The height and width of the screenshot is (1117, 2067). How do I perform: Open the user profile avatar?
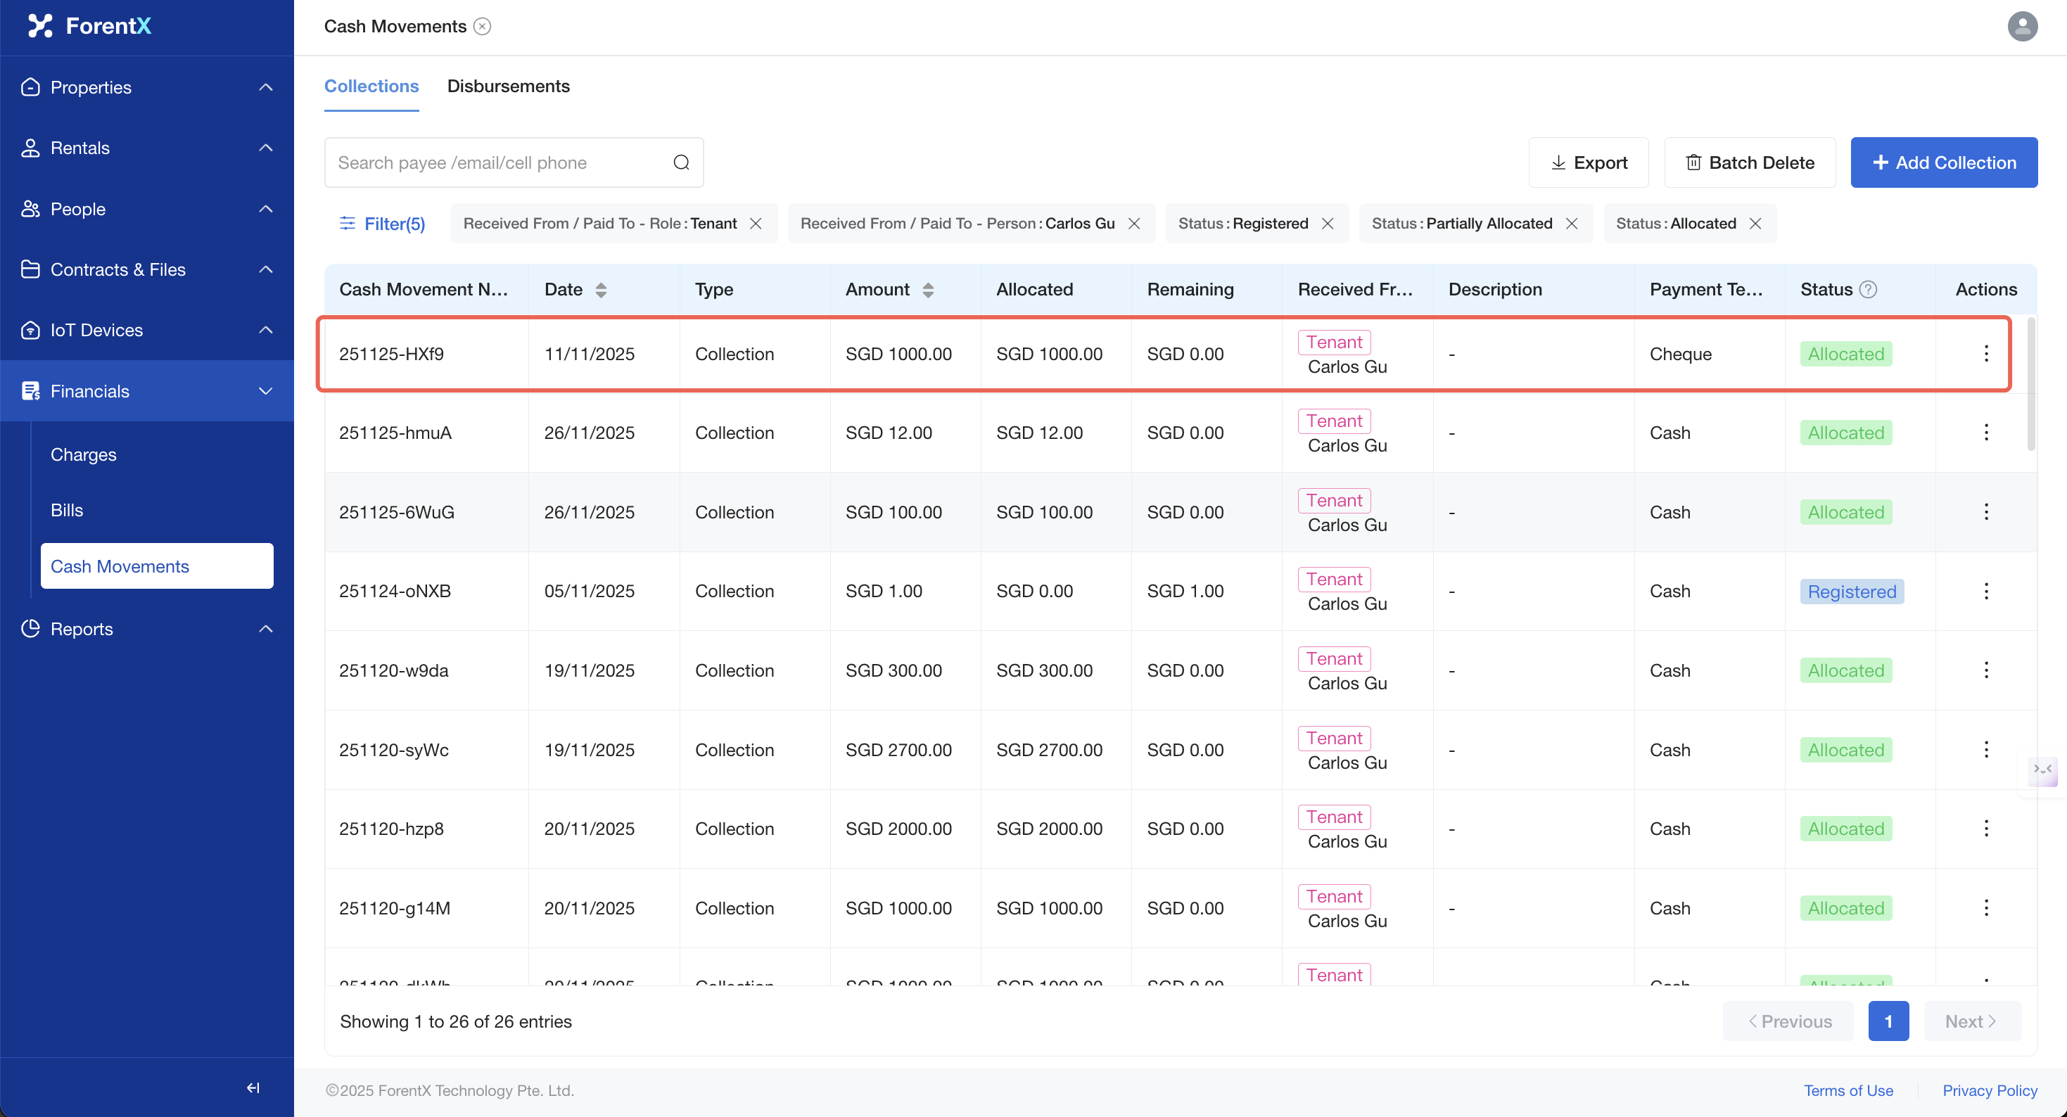[2021, 27]
